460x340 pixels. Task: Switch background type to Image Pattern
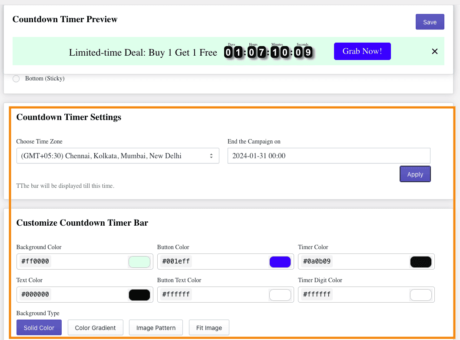156,327
